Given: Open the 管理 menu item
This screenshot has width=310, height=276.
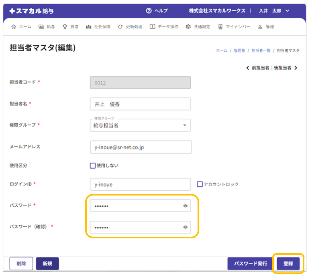Looking at the screenshot, I should tap(266, 27).
